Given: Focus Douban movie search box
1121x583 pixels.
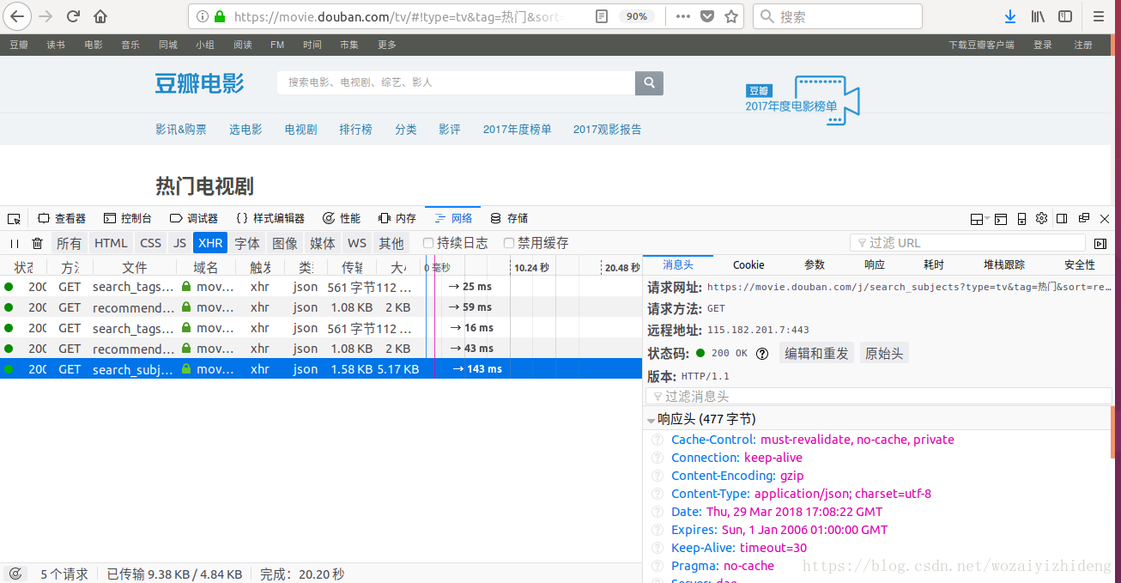Looking at the screenshot, I should (456, 82).
